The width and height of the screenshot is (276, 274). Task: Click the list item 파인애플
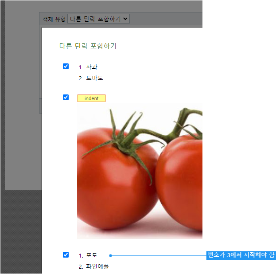[x=97, y=266]
